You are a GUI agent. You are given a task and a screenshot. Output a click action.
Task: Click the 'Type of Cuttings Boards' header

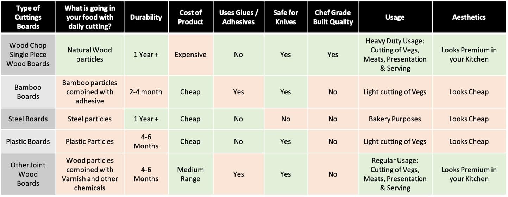pos(28,17)
